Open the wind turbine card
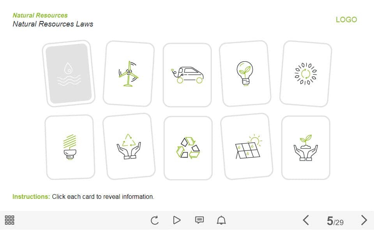The image size is (374, 230). (129, 74)
